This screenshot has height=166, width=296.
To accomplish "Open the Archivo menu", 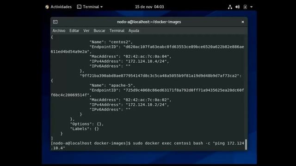I will click(x=59, y=31).
